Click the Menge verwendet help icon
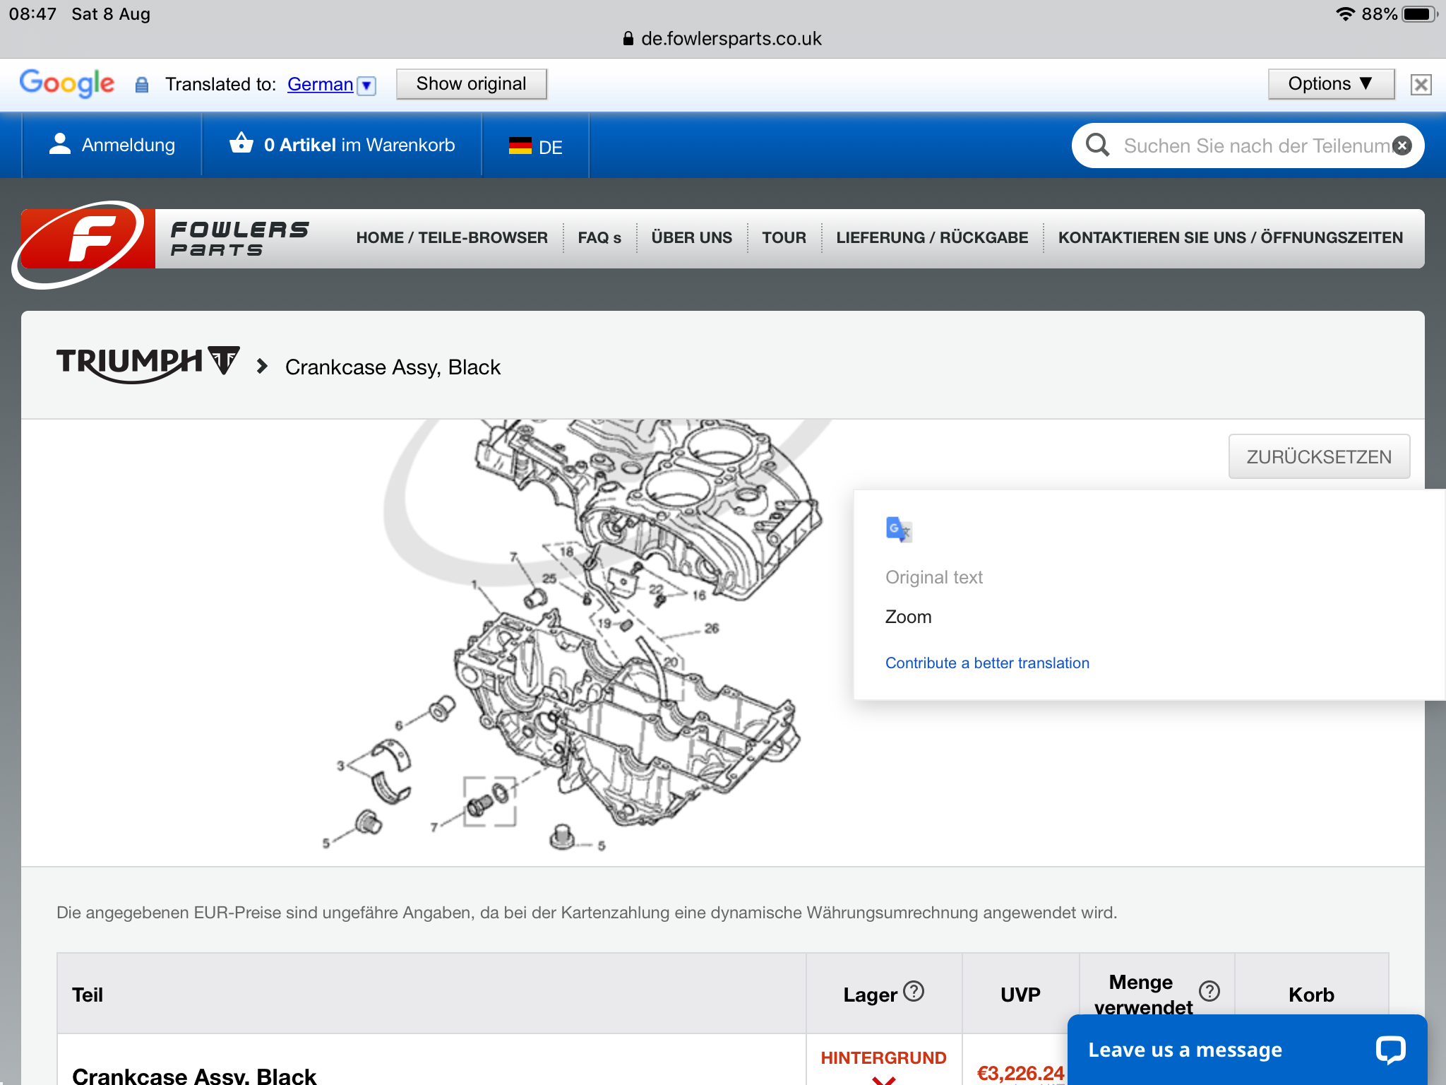Image resolution: width=1446 pixels, height=1085 pixels. point(1209,992)
